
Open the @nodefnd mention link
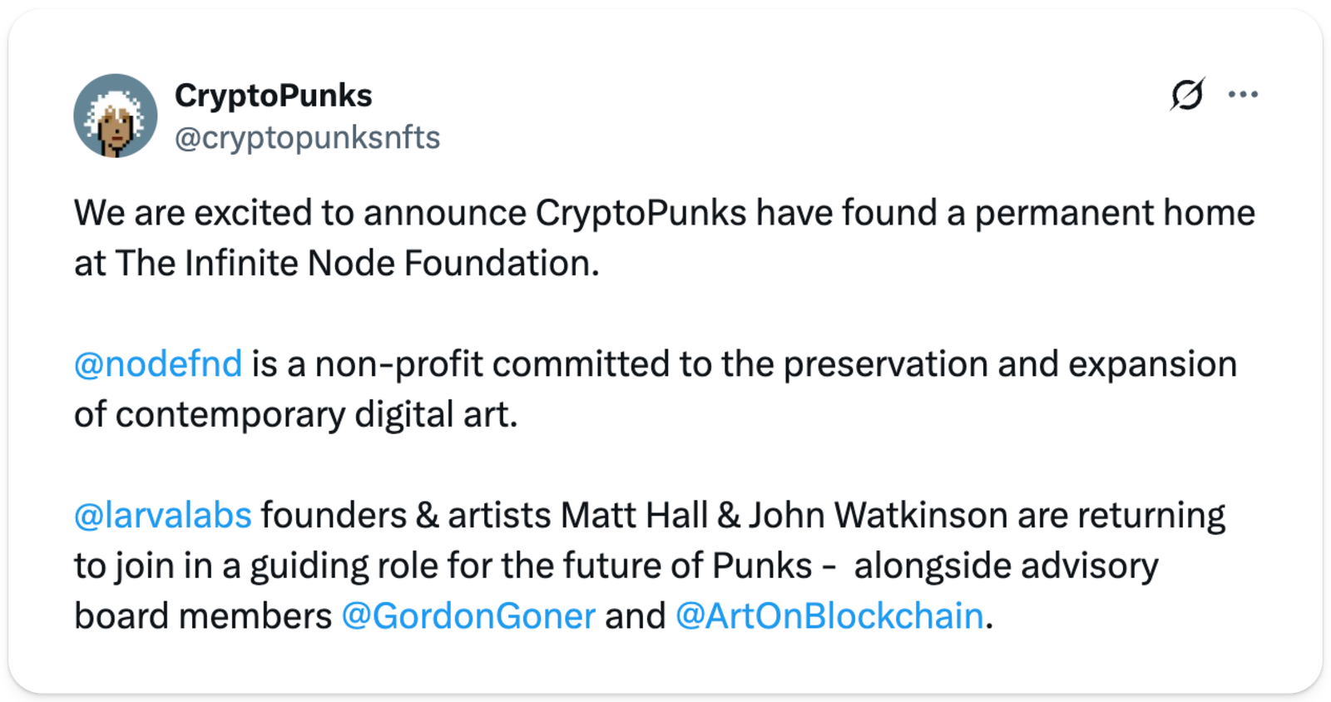158,364
